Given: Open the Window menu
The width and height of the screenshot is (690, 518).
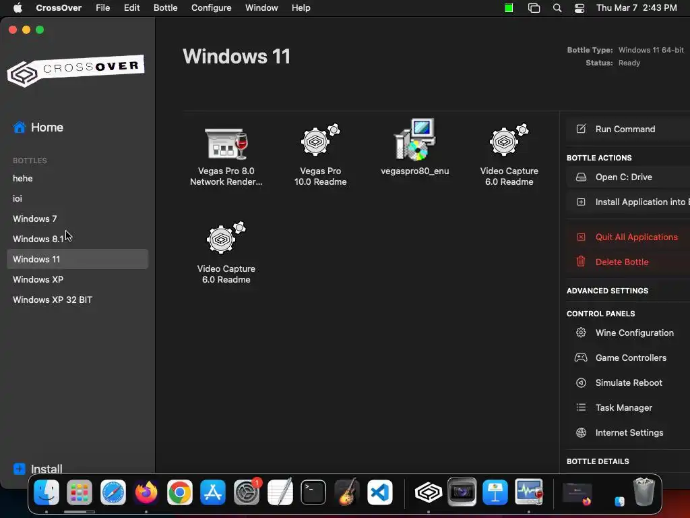Looking at the screenshot, I should (x=261, y=8).
